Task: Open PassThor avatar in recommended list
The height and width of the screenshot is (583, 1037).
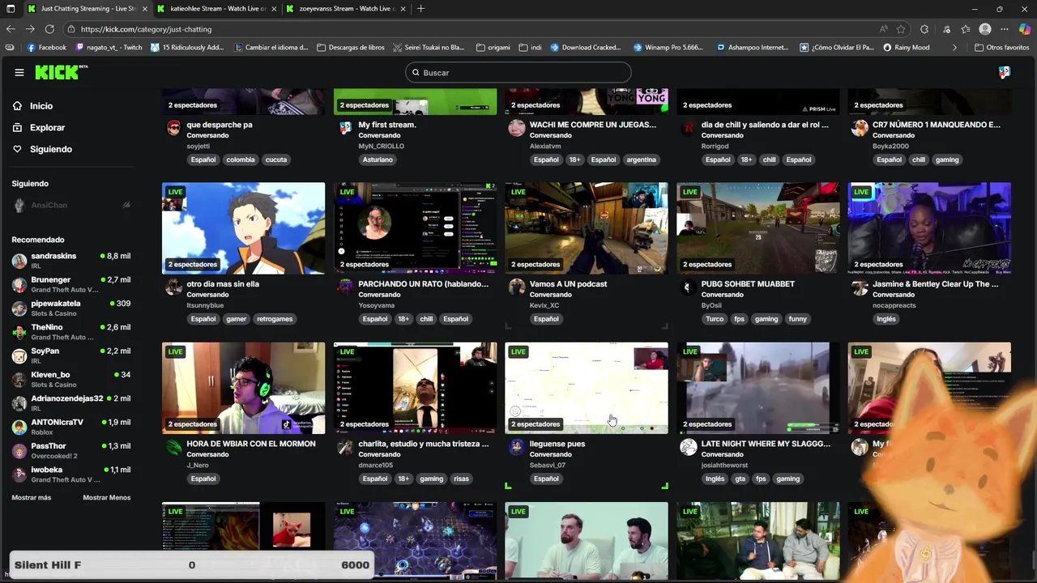Action: pos(19,451)
